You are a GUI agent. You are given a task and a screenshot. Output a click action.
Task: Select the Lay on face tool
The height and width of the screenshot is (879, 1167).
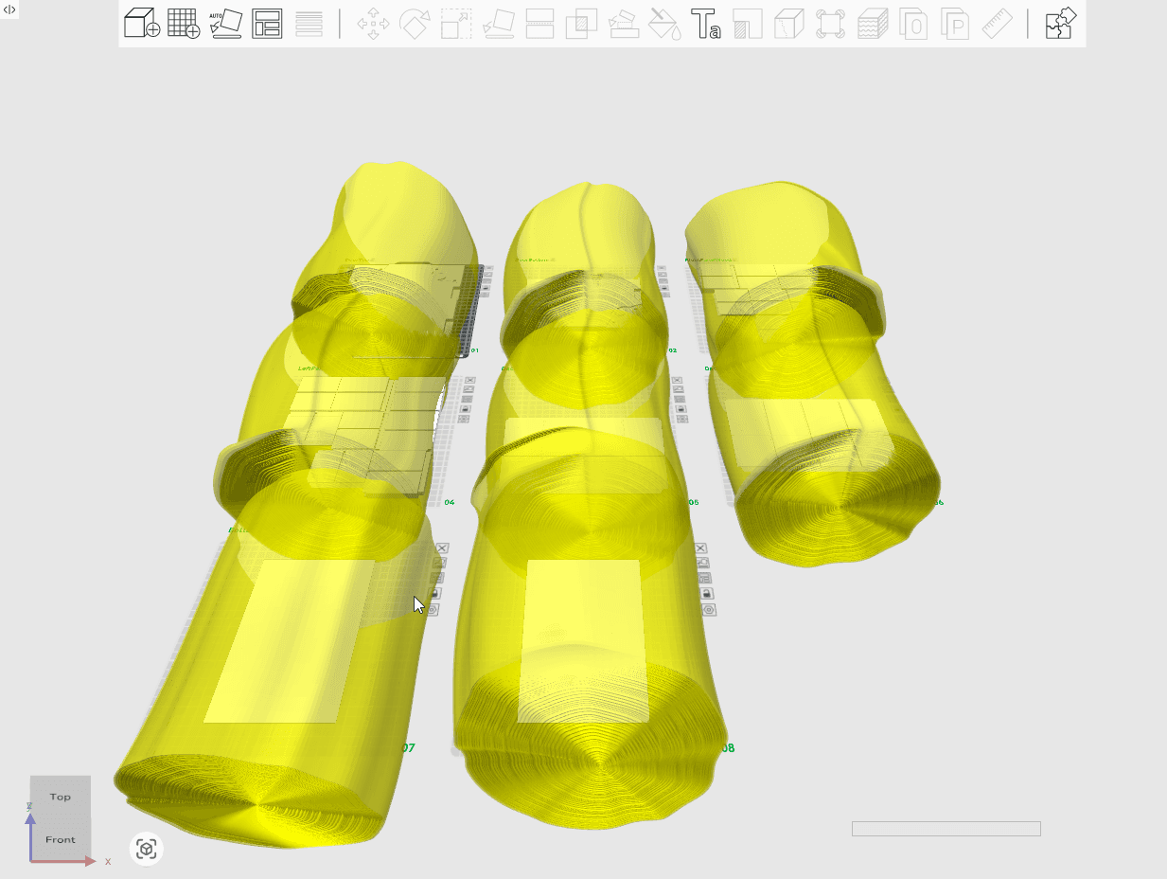click(x=499, y=24)
